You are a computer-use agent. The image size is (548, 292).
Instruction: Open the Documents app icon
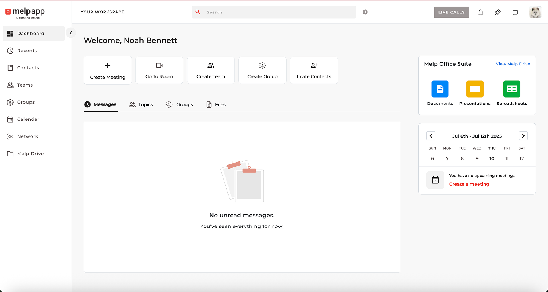pyautogui.click(x=440, y=89)
